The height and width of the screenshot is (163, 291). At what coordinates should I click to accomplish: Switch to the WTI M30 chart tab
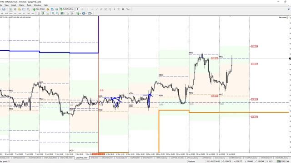(x=95, y=158)
